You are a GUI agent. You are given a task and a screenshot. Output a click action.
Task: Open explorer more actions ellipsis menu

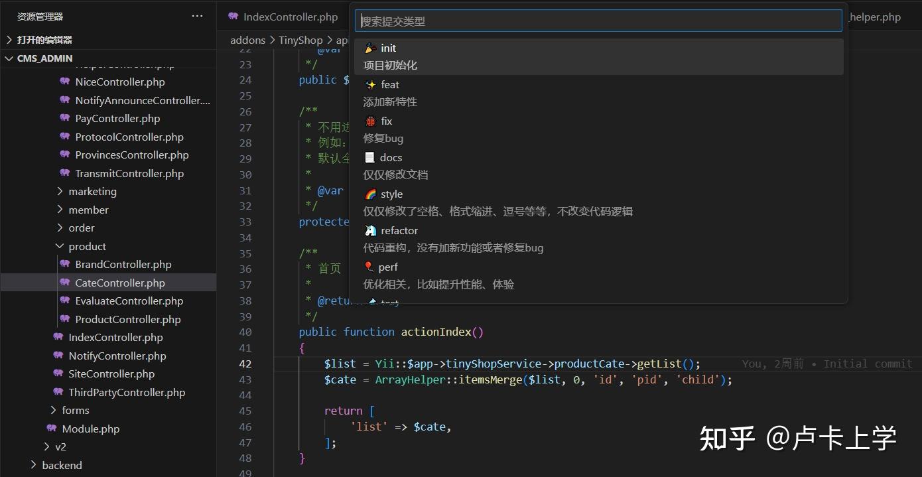(x=197, y=16)
